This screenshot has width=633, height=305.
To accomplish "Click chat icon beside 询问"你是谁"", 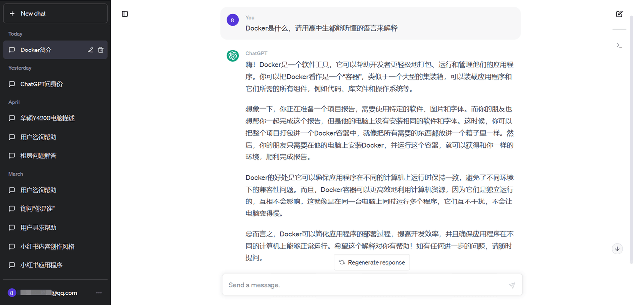I will point(12,209).
